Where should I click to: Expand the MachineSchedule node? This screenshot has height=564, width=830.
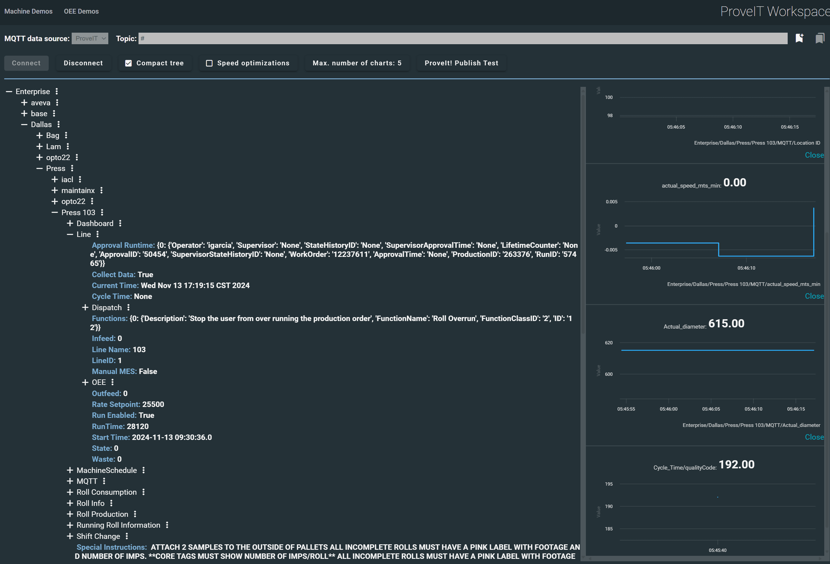70,470
